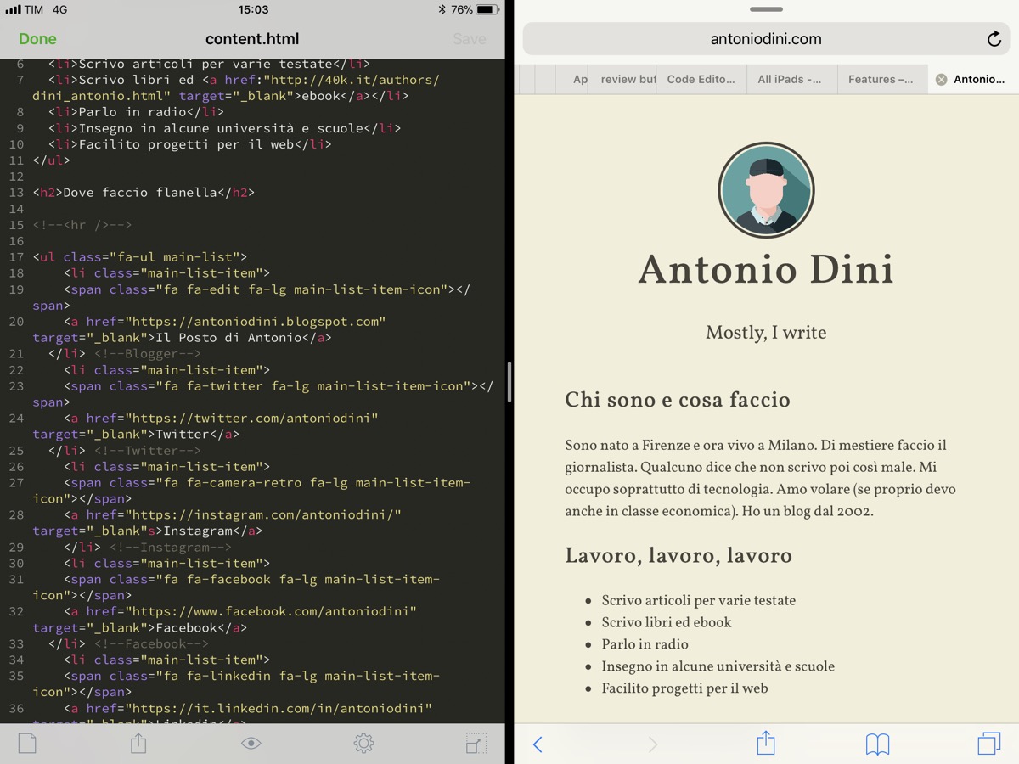Image resolution: width=1019 pixels, height=764 pixels.
Task: Place cursor on the commented hr line 15
Action: (82, 225)
